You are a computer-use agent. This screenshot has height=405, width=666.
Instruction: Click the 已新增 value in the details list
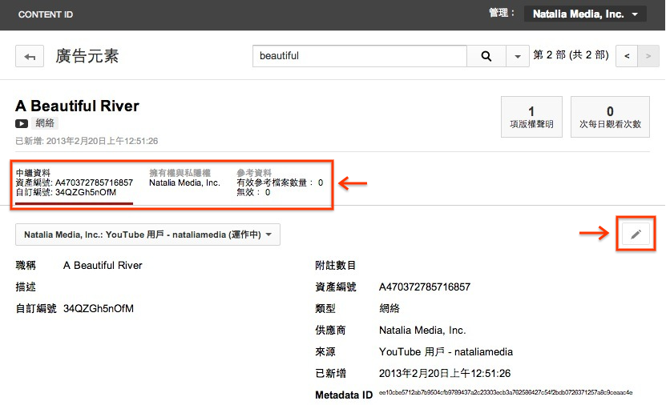(x=445, y=374)
